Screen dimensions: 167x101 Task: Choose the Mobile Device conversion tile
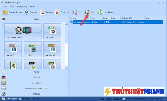[x=23, y=31]
